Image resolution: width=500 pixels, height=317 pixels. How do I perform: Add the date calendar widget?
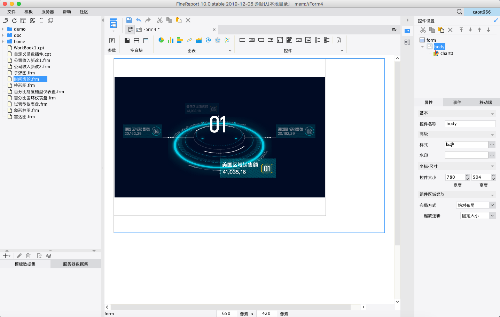pos(289,40)
